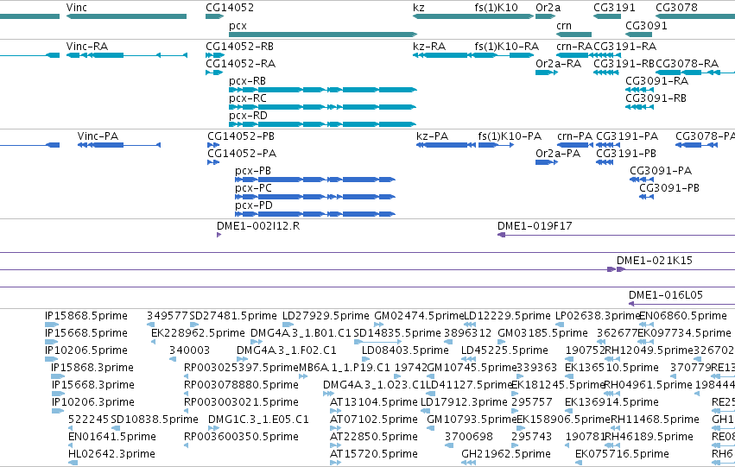Click the DME1-019F17 BAC label
Viewport: 735px width, 467px height.
[535, 226]
